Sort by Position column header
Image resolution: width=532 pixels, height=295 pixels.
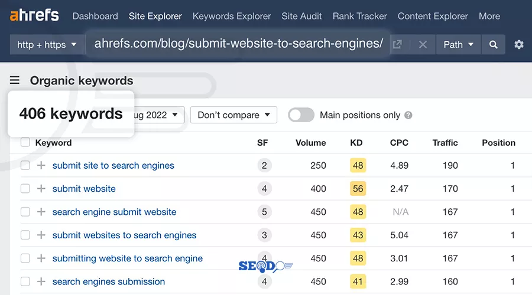pos(498,143)
